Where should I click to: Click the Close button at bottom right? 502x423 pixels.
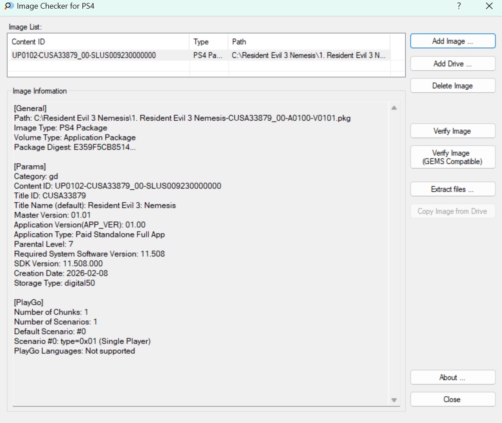coord(453,399)
